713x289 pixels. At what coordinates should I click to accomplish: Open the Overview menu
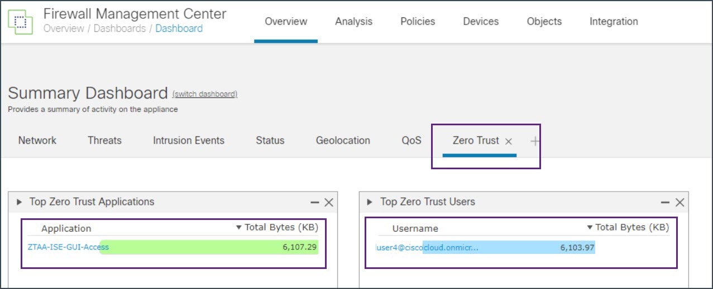point(286,22)
